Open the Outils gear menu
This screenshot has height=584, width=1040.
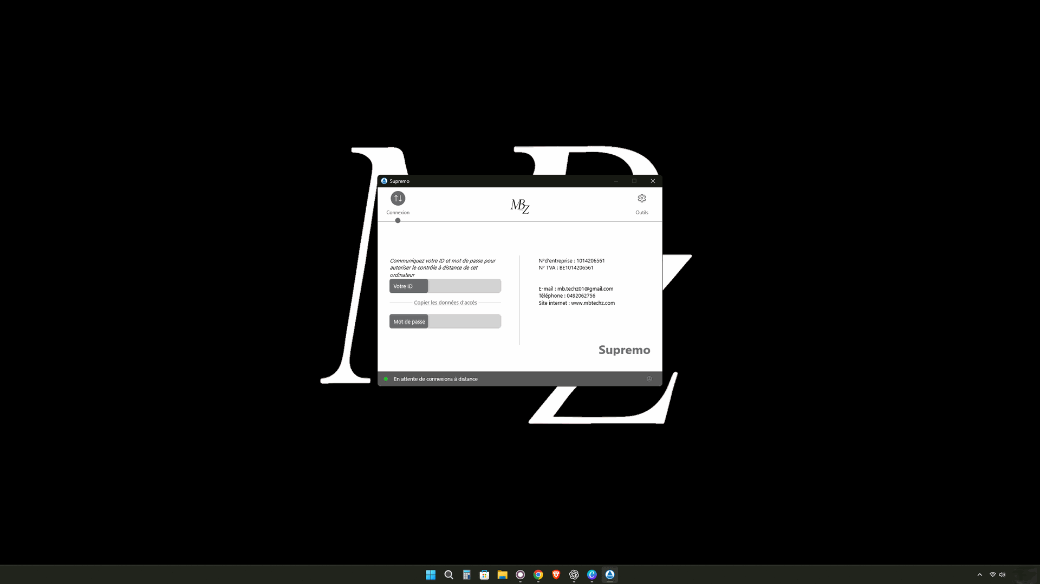point(641,199)
